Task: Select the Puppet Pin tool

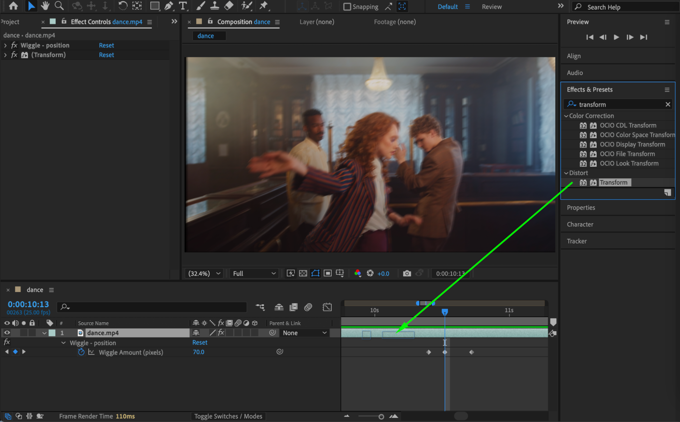Action: point(264,6)
